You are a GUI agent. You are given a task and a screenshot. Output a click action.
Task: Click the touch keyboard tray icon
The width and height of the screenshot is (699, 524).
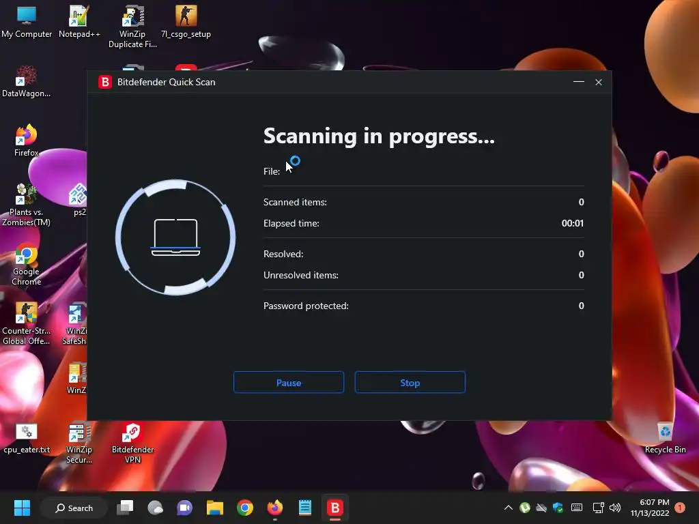pyautogui.click(x=576, y=508)
